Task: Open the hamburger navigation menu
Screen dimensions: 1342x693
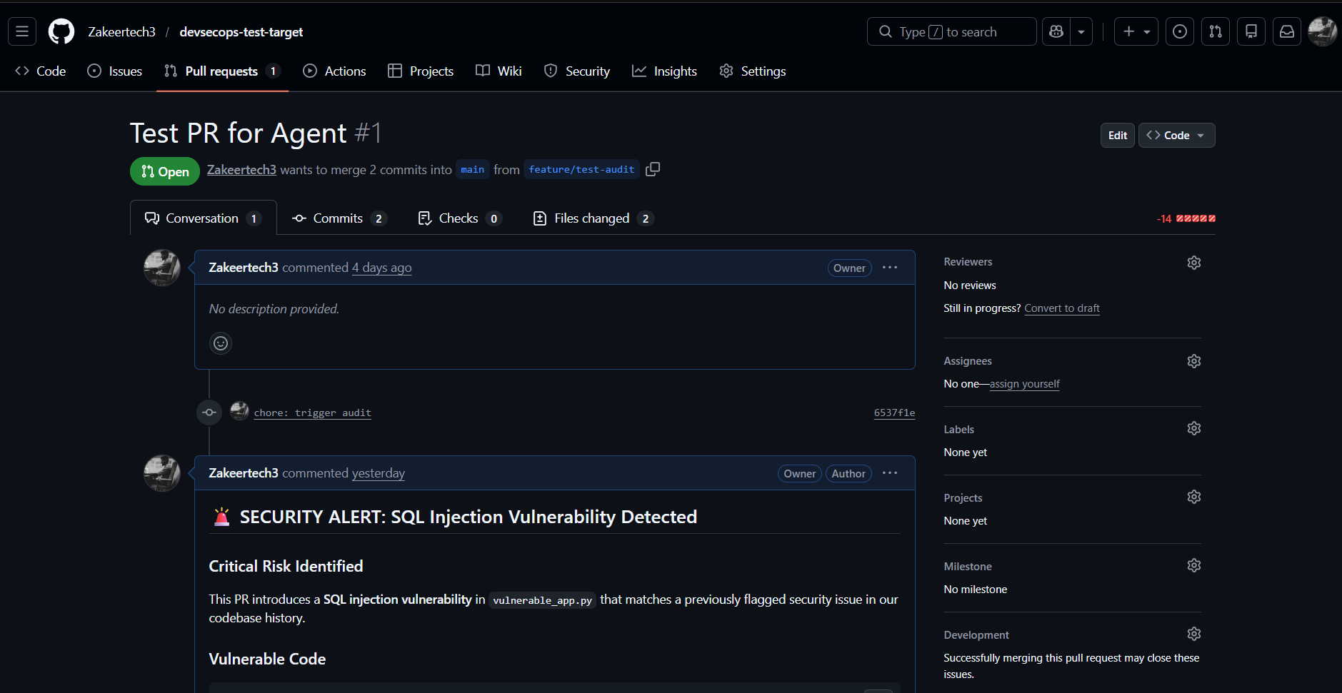Action: (x=22, y=31)
